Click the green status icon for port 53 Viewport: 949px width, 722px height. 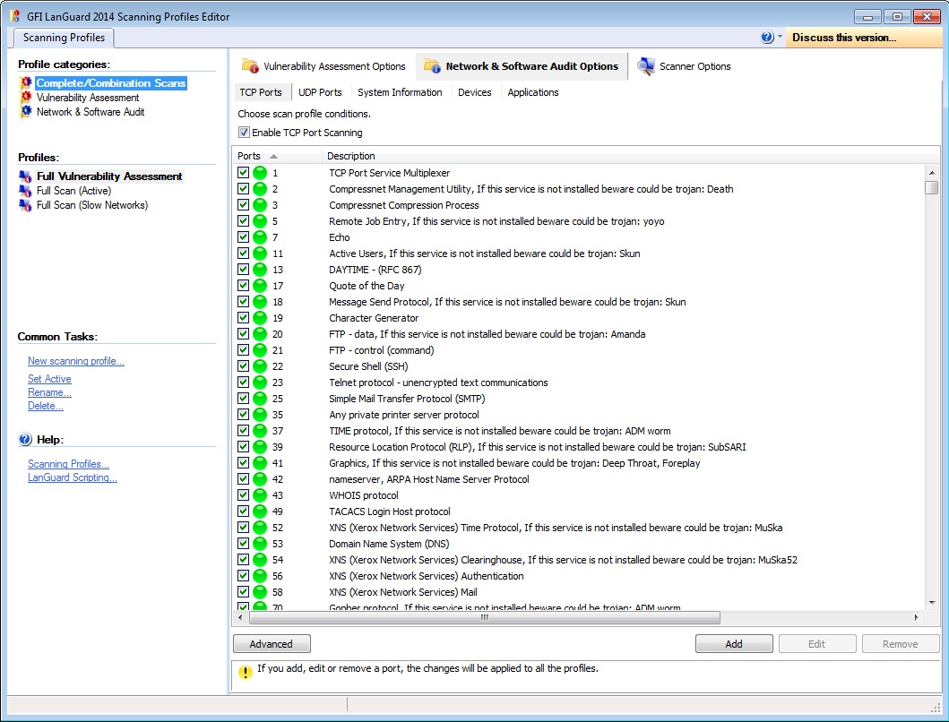click(x=260, y=544)
